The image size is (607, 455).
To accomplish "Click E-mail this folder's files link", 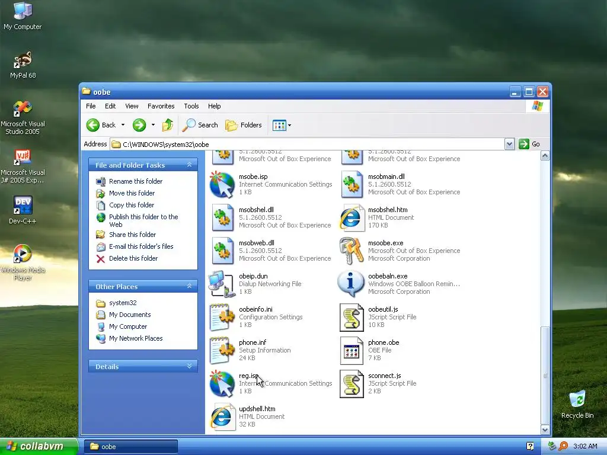I will (x=141, y=246).
